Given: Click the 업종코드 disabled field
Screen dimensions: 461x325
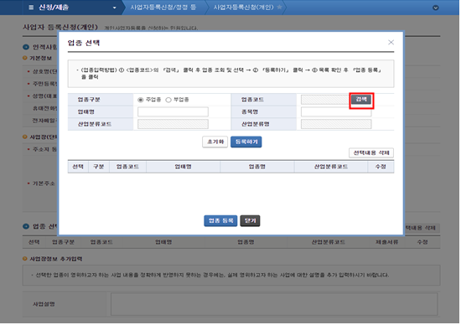Looking at the screenshot, I should click(326, 100).
